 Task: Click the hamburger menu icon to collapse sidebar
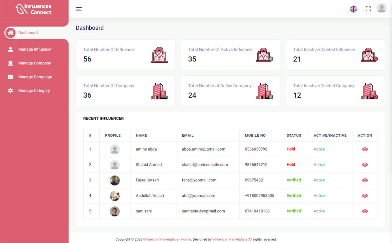point(79,9)
